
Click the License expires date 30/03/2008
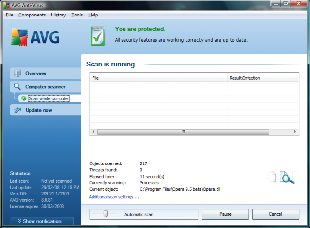[x=53, y=206]
